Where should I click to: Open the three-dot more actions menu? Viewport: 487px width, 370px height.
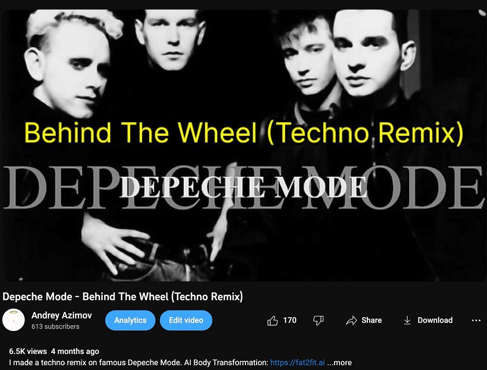[476, 320]
